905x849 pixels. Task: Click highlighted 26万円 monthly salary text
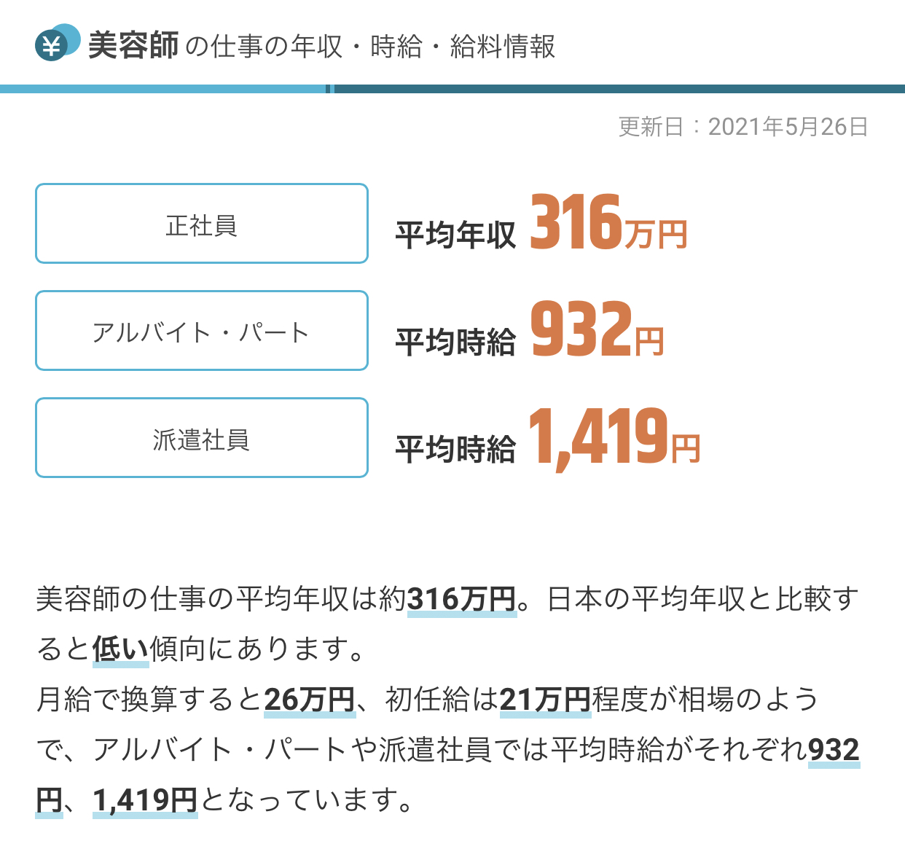pos(309,700)
